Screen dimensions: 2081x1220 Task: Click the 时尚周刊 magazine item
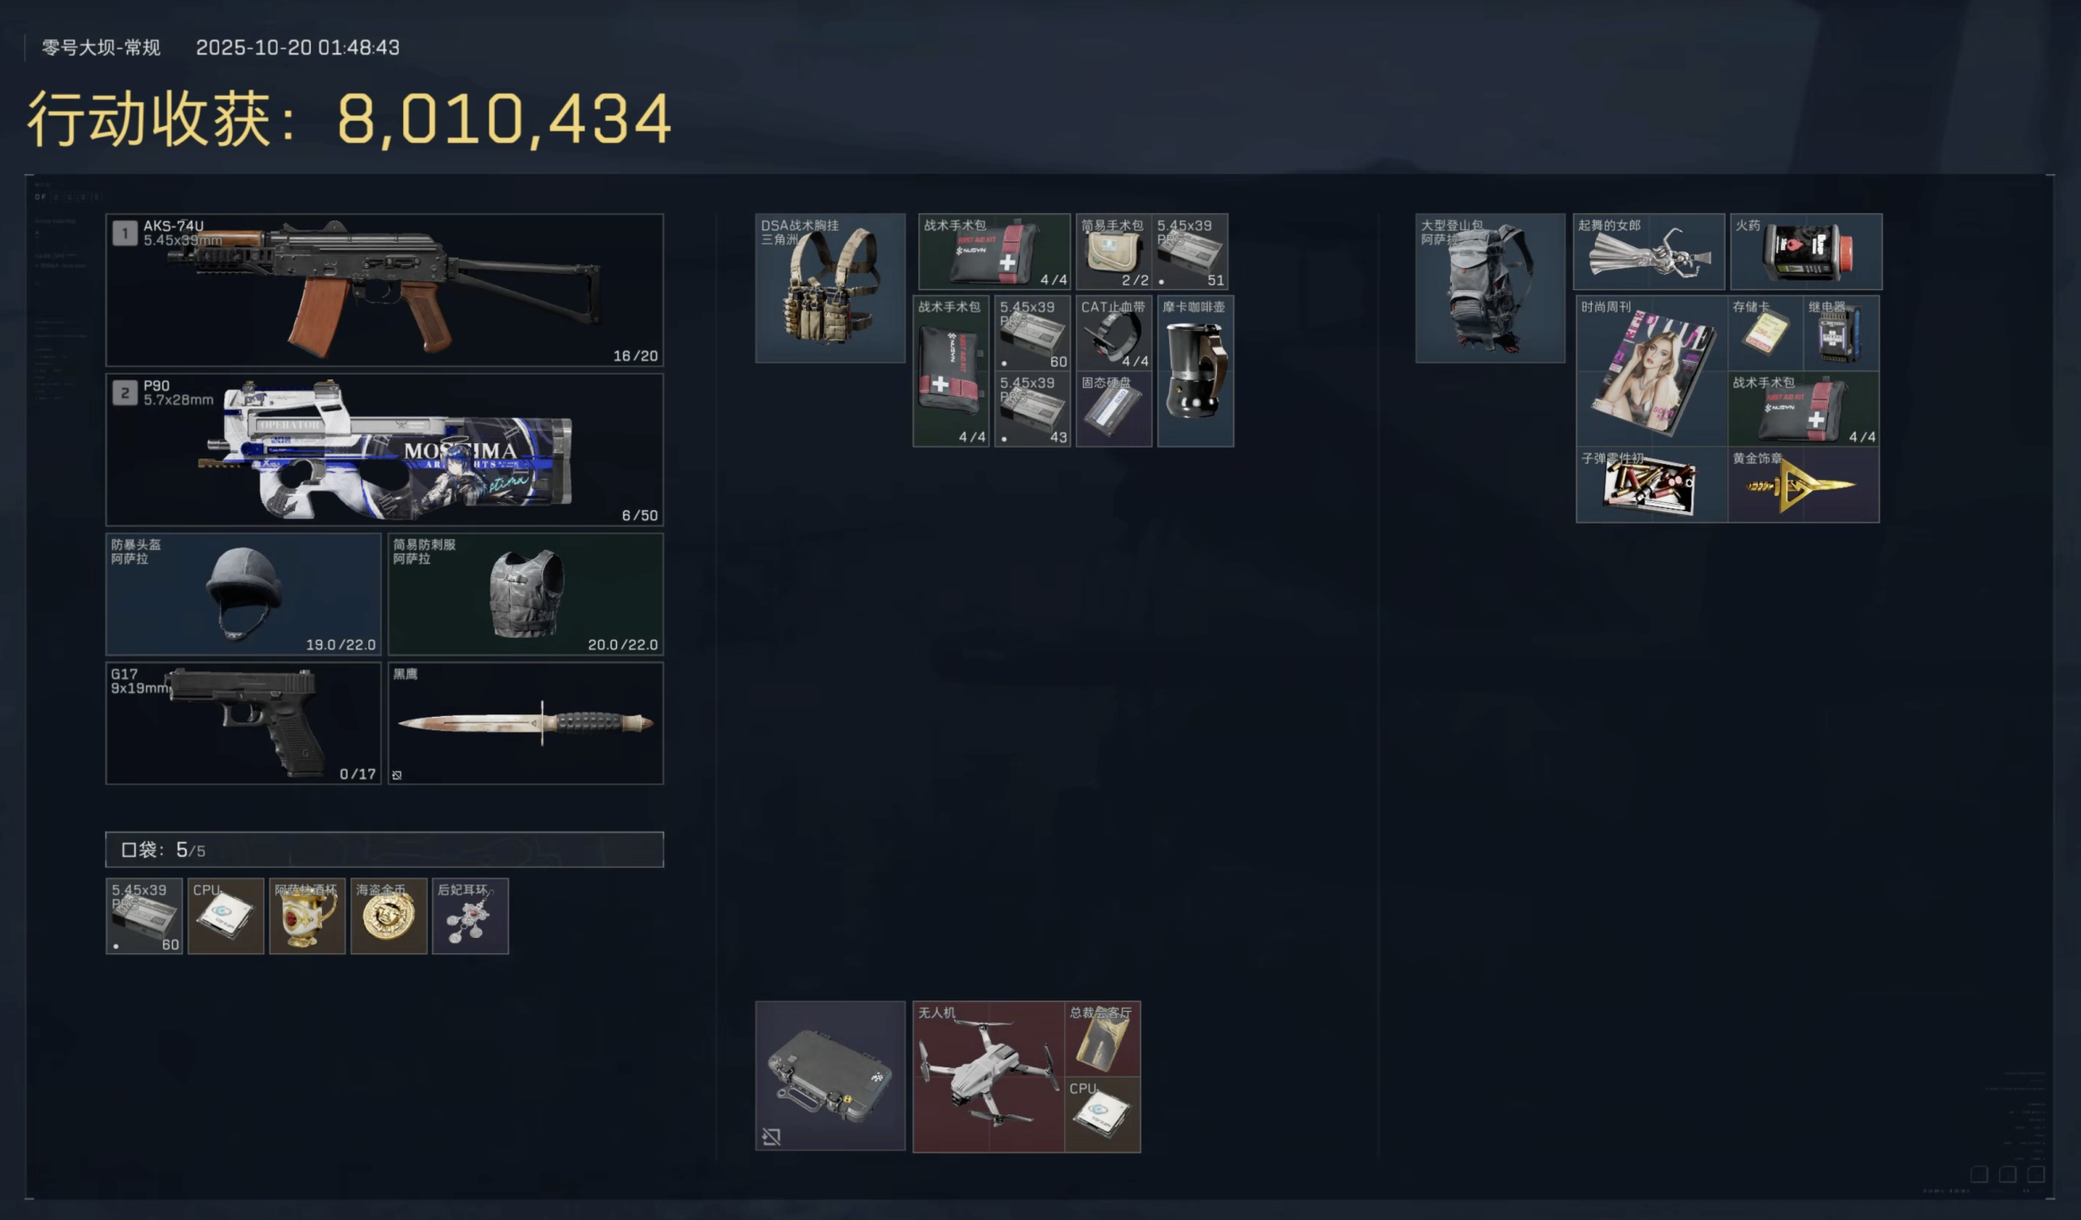pos(1652,371)
